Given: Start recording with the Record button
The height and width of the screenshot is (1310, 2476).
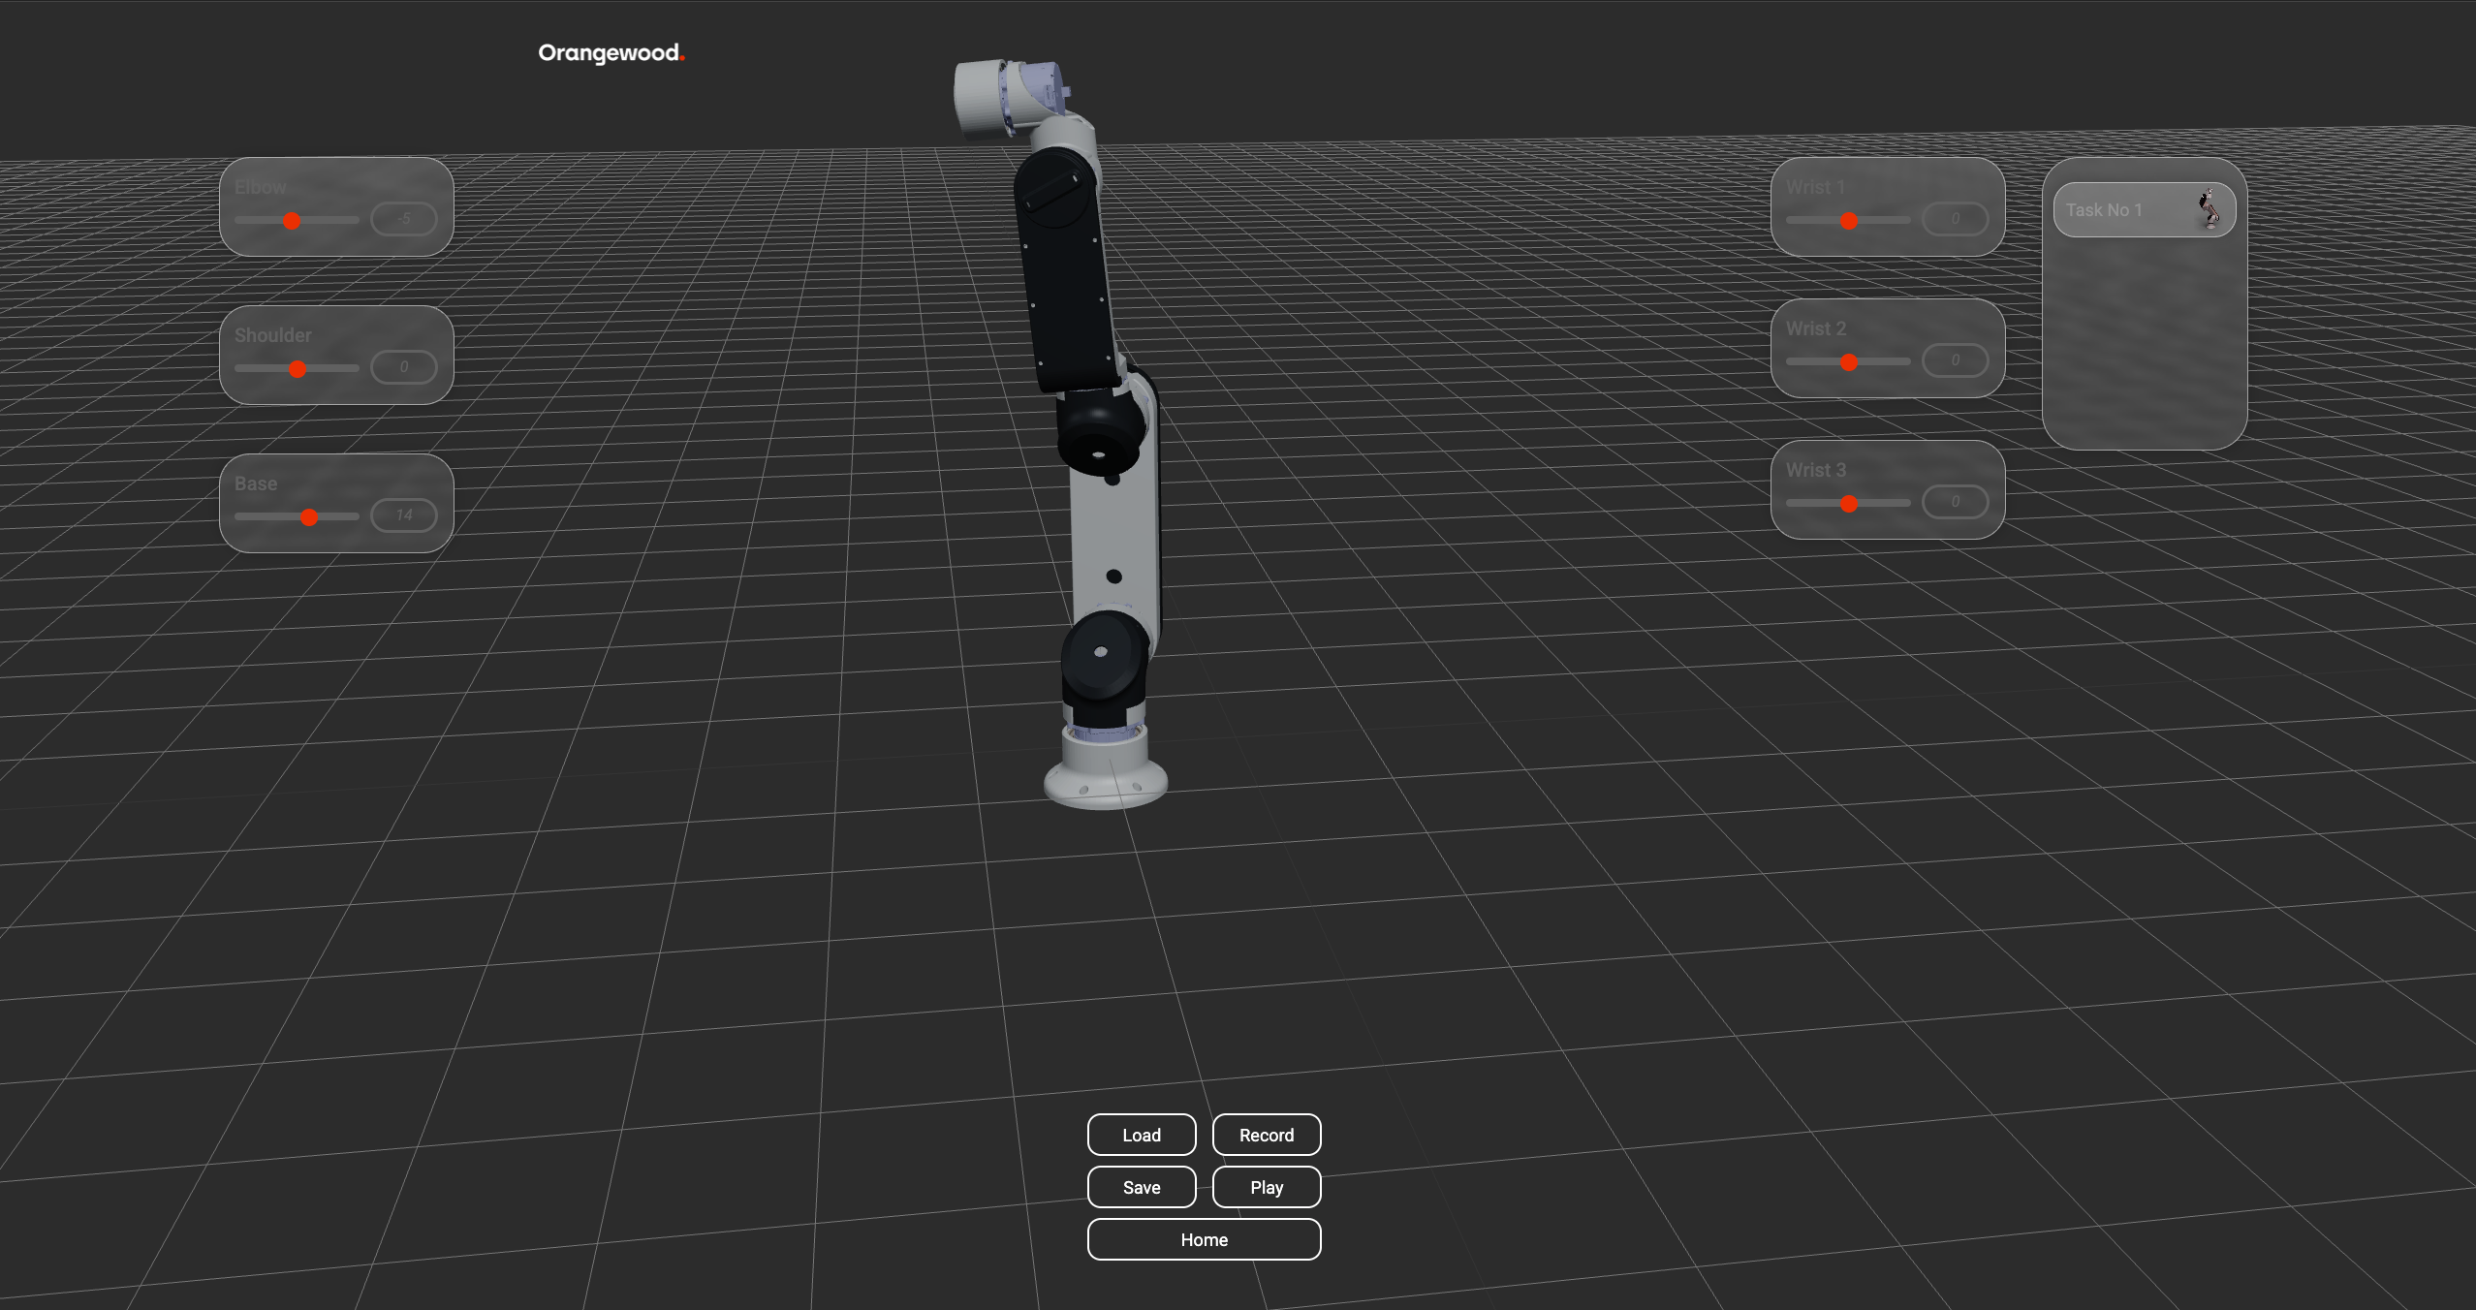Looking at the screenshot, I should [x=1267, y=1135].
